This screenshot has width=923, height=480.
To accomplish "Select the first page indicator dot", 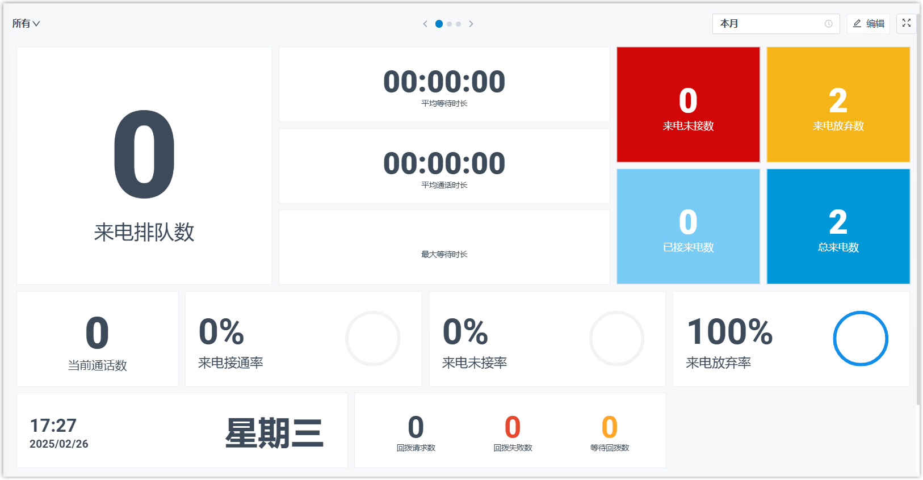I will (x=439, y=24).
